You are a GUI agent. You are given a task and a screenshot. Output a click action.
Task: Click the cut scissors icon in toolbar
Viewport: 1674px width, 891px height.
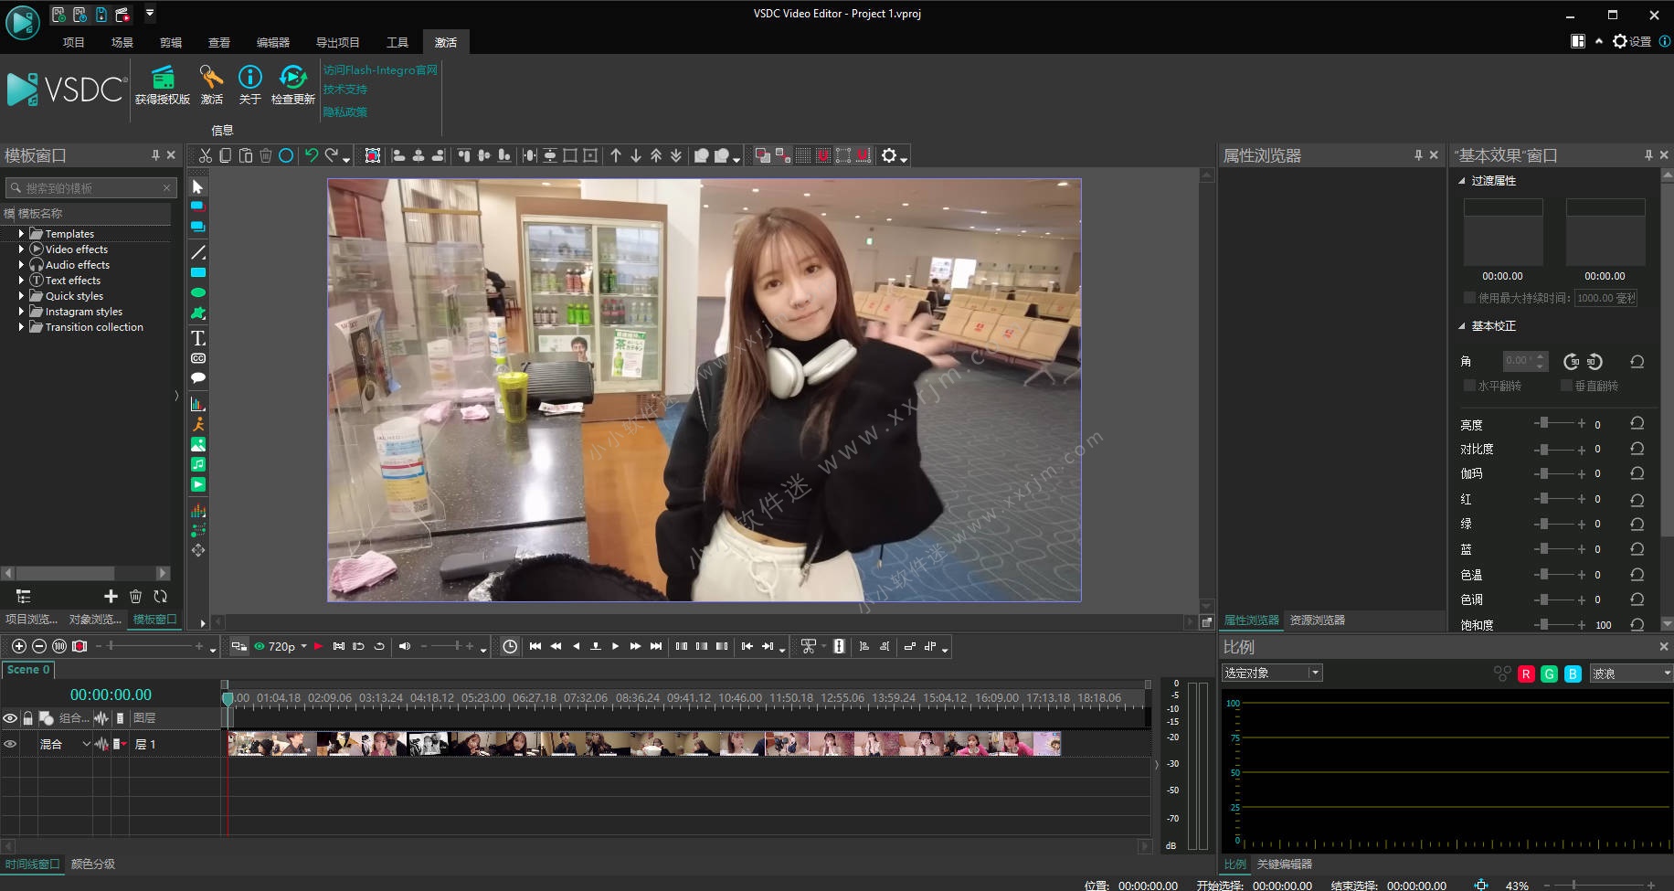pos(206,156)
